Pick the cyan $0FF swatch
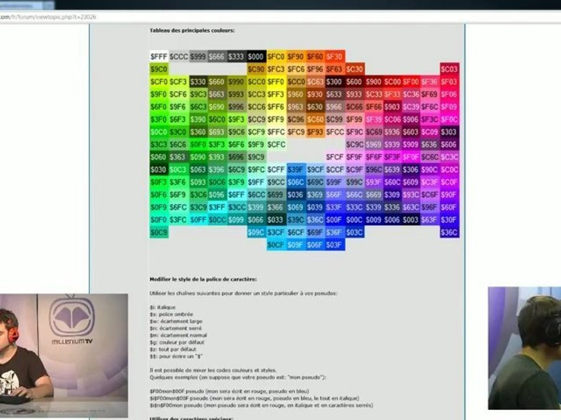 click(198, 220)
